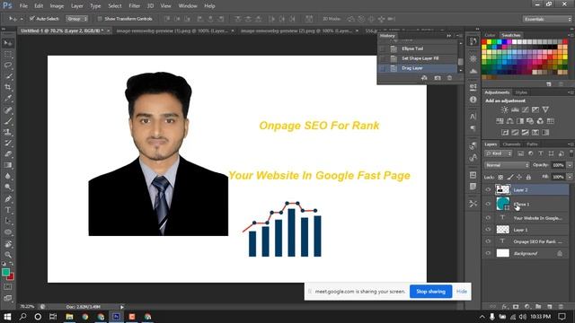Viewport: 575px width, 323px height.
Task: Open the Essentials workspace dropdown
Action: [547, 19]
